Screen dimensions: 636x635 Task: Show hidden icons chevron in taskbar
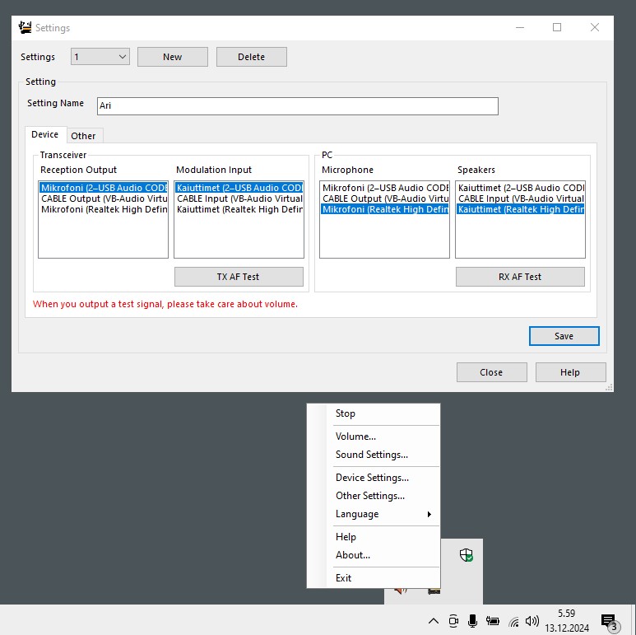pos(434,621)
